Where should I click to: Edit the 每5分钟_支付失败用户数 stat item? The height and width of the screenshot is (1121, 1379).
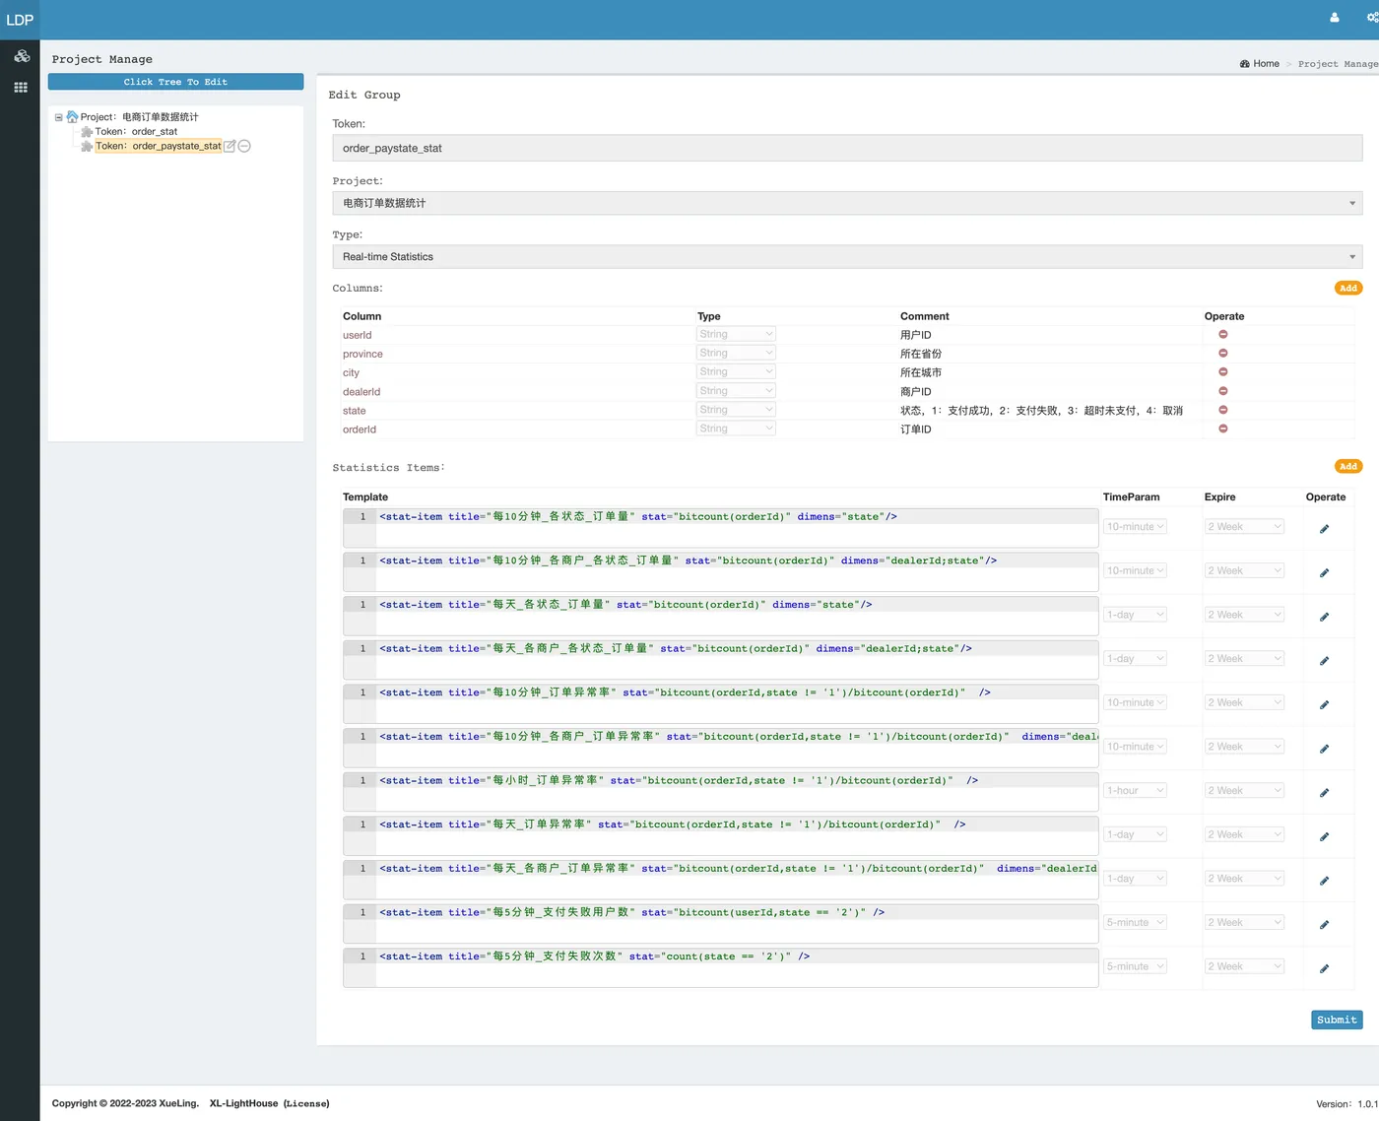1324,924
